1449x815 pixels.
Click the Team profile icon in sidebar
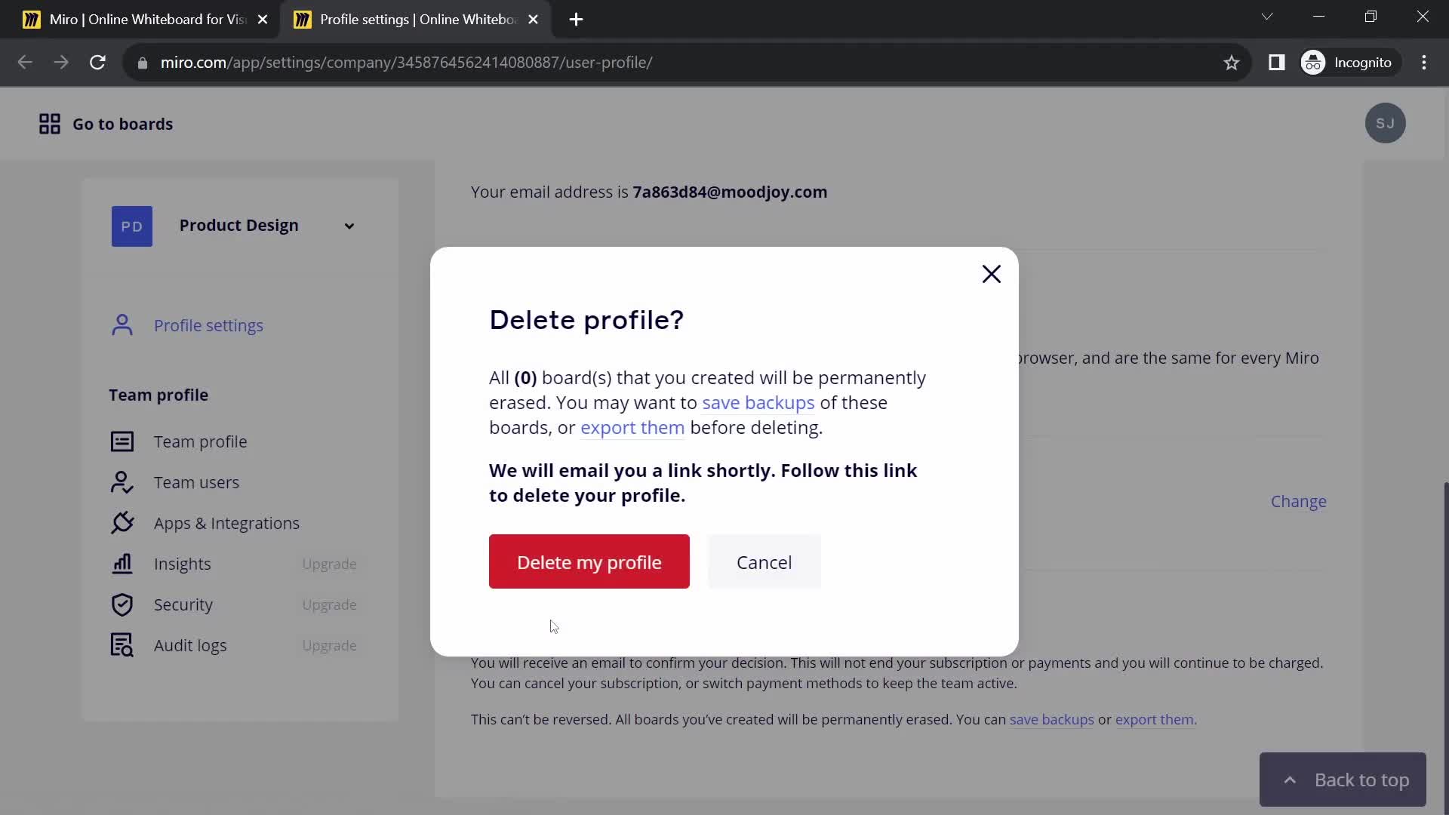(x=122, y=441)
